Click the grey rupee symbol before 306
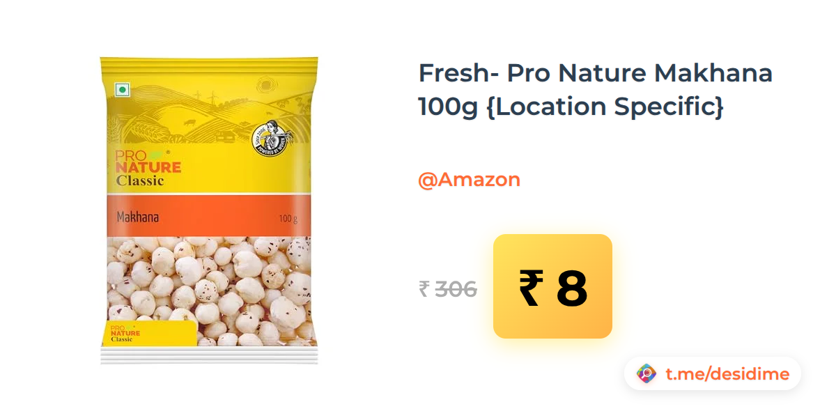Viewport: 836px width, 418px height. point(424,288)
